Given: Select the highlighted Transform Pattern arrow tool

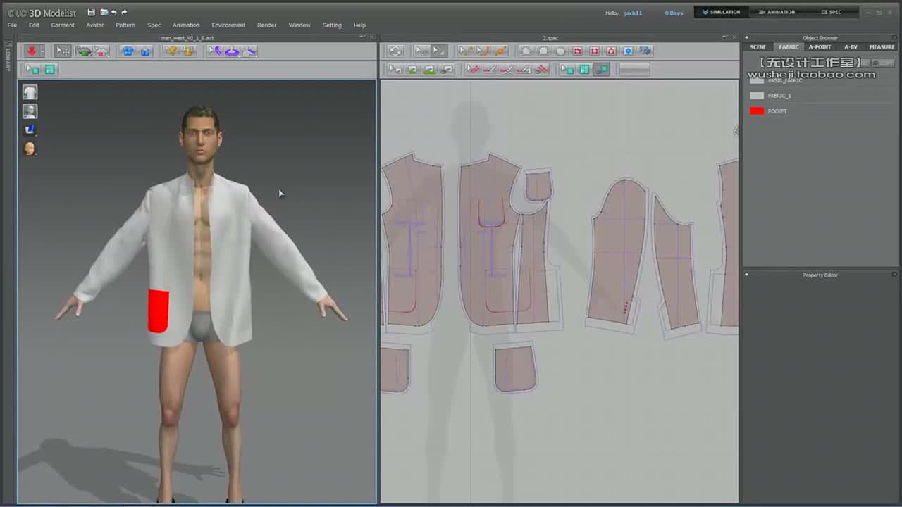Looking at the screenshot, I should coord(438,51).
